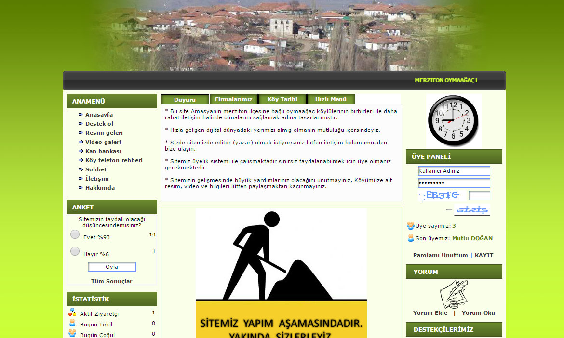The height and width of the screenshot is (338, 564).
Task: Click the arrow icon beside Resim geleri
Action: coord(81,133)
